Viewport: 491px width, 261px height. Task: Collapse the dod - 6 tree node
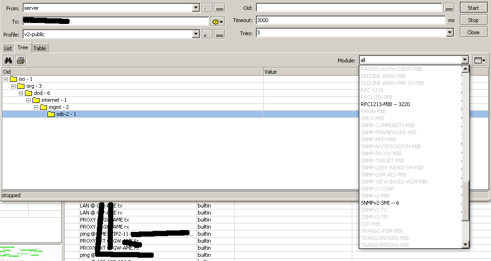coord(21,93)
